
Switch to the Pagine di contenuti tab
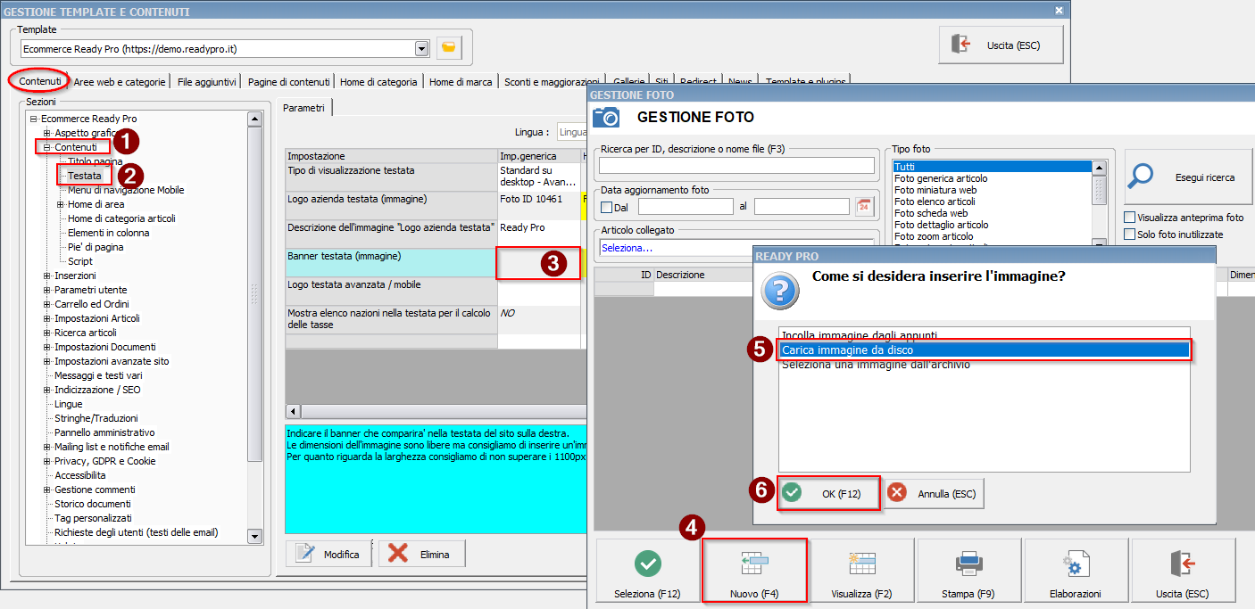[289, 82]
